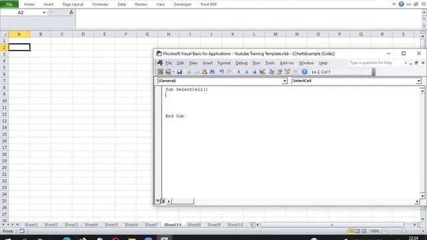Click the 'End Sub' line in code window
Viewport: 427px width, 240px height.
(x=175, y=116)
